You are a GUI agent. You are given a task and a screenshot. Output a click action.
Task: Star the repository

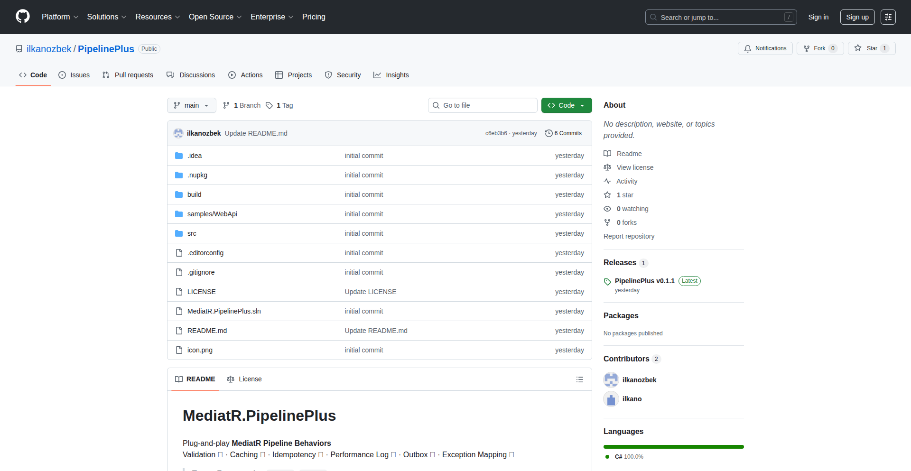point(871,48)
